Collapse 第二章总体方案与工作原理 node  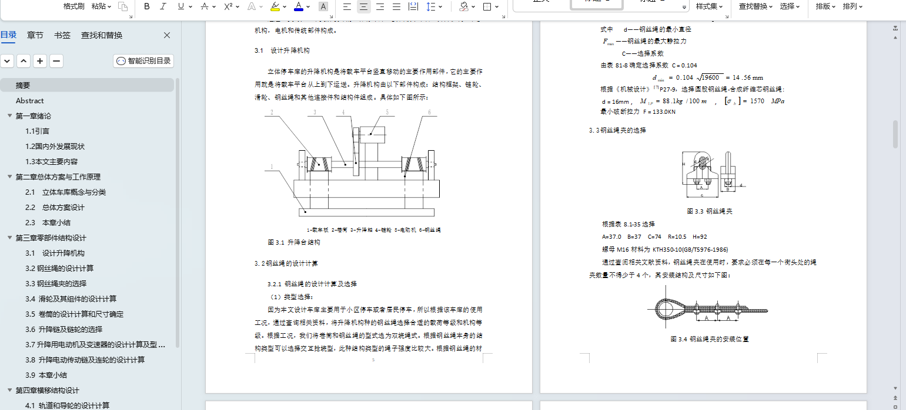(x=9, y=177)
